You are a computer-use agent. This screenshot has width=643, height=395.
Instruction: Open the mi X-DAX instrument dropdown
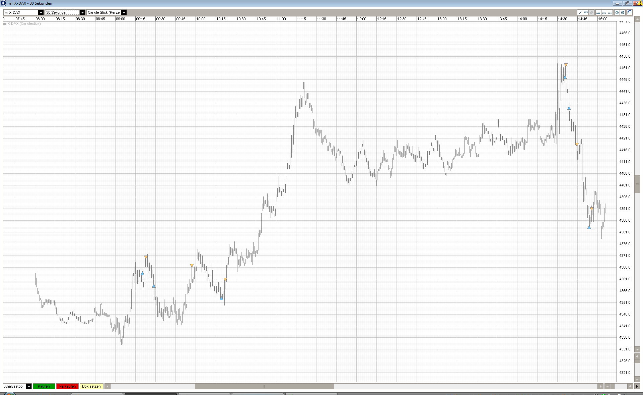41,12
